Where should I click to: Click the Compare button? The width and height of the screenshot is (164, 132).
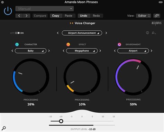[40, 16]
